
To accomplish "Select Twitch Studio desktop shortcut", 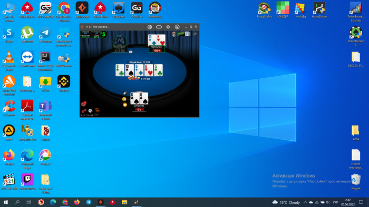I will coord(27,182).
